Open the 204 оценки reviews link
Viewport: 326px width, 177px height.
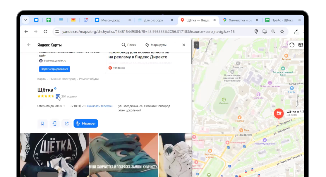[x=69, y=96]
